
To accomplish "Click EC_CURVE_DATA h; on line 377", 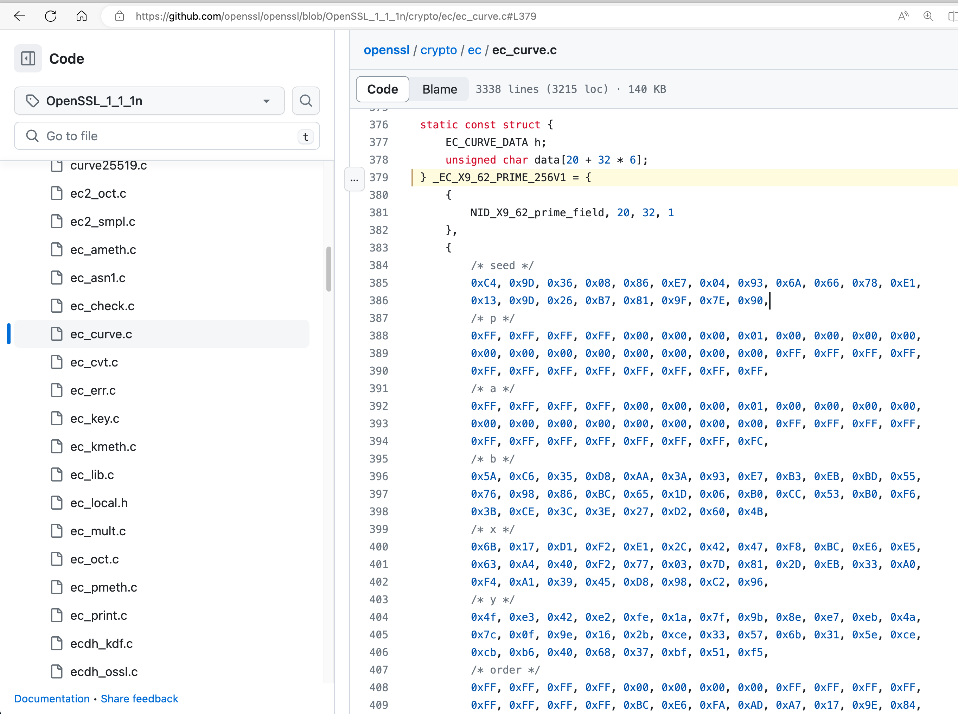I will click(x=496, y=142).
